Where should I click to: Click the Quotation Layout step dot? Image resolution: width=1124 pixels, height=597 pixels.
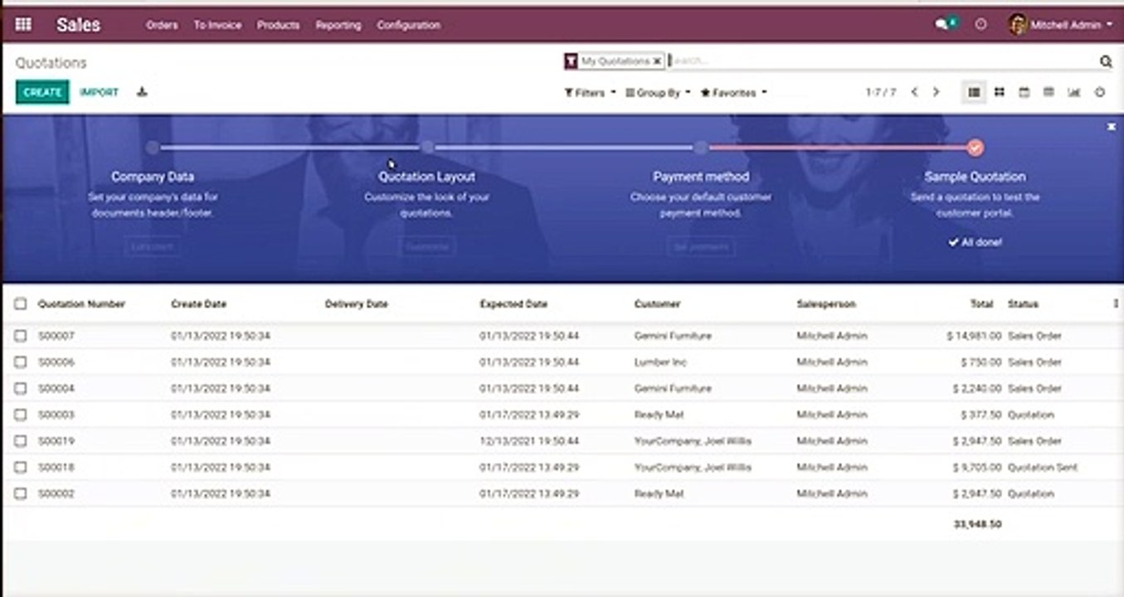[427, 148]
